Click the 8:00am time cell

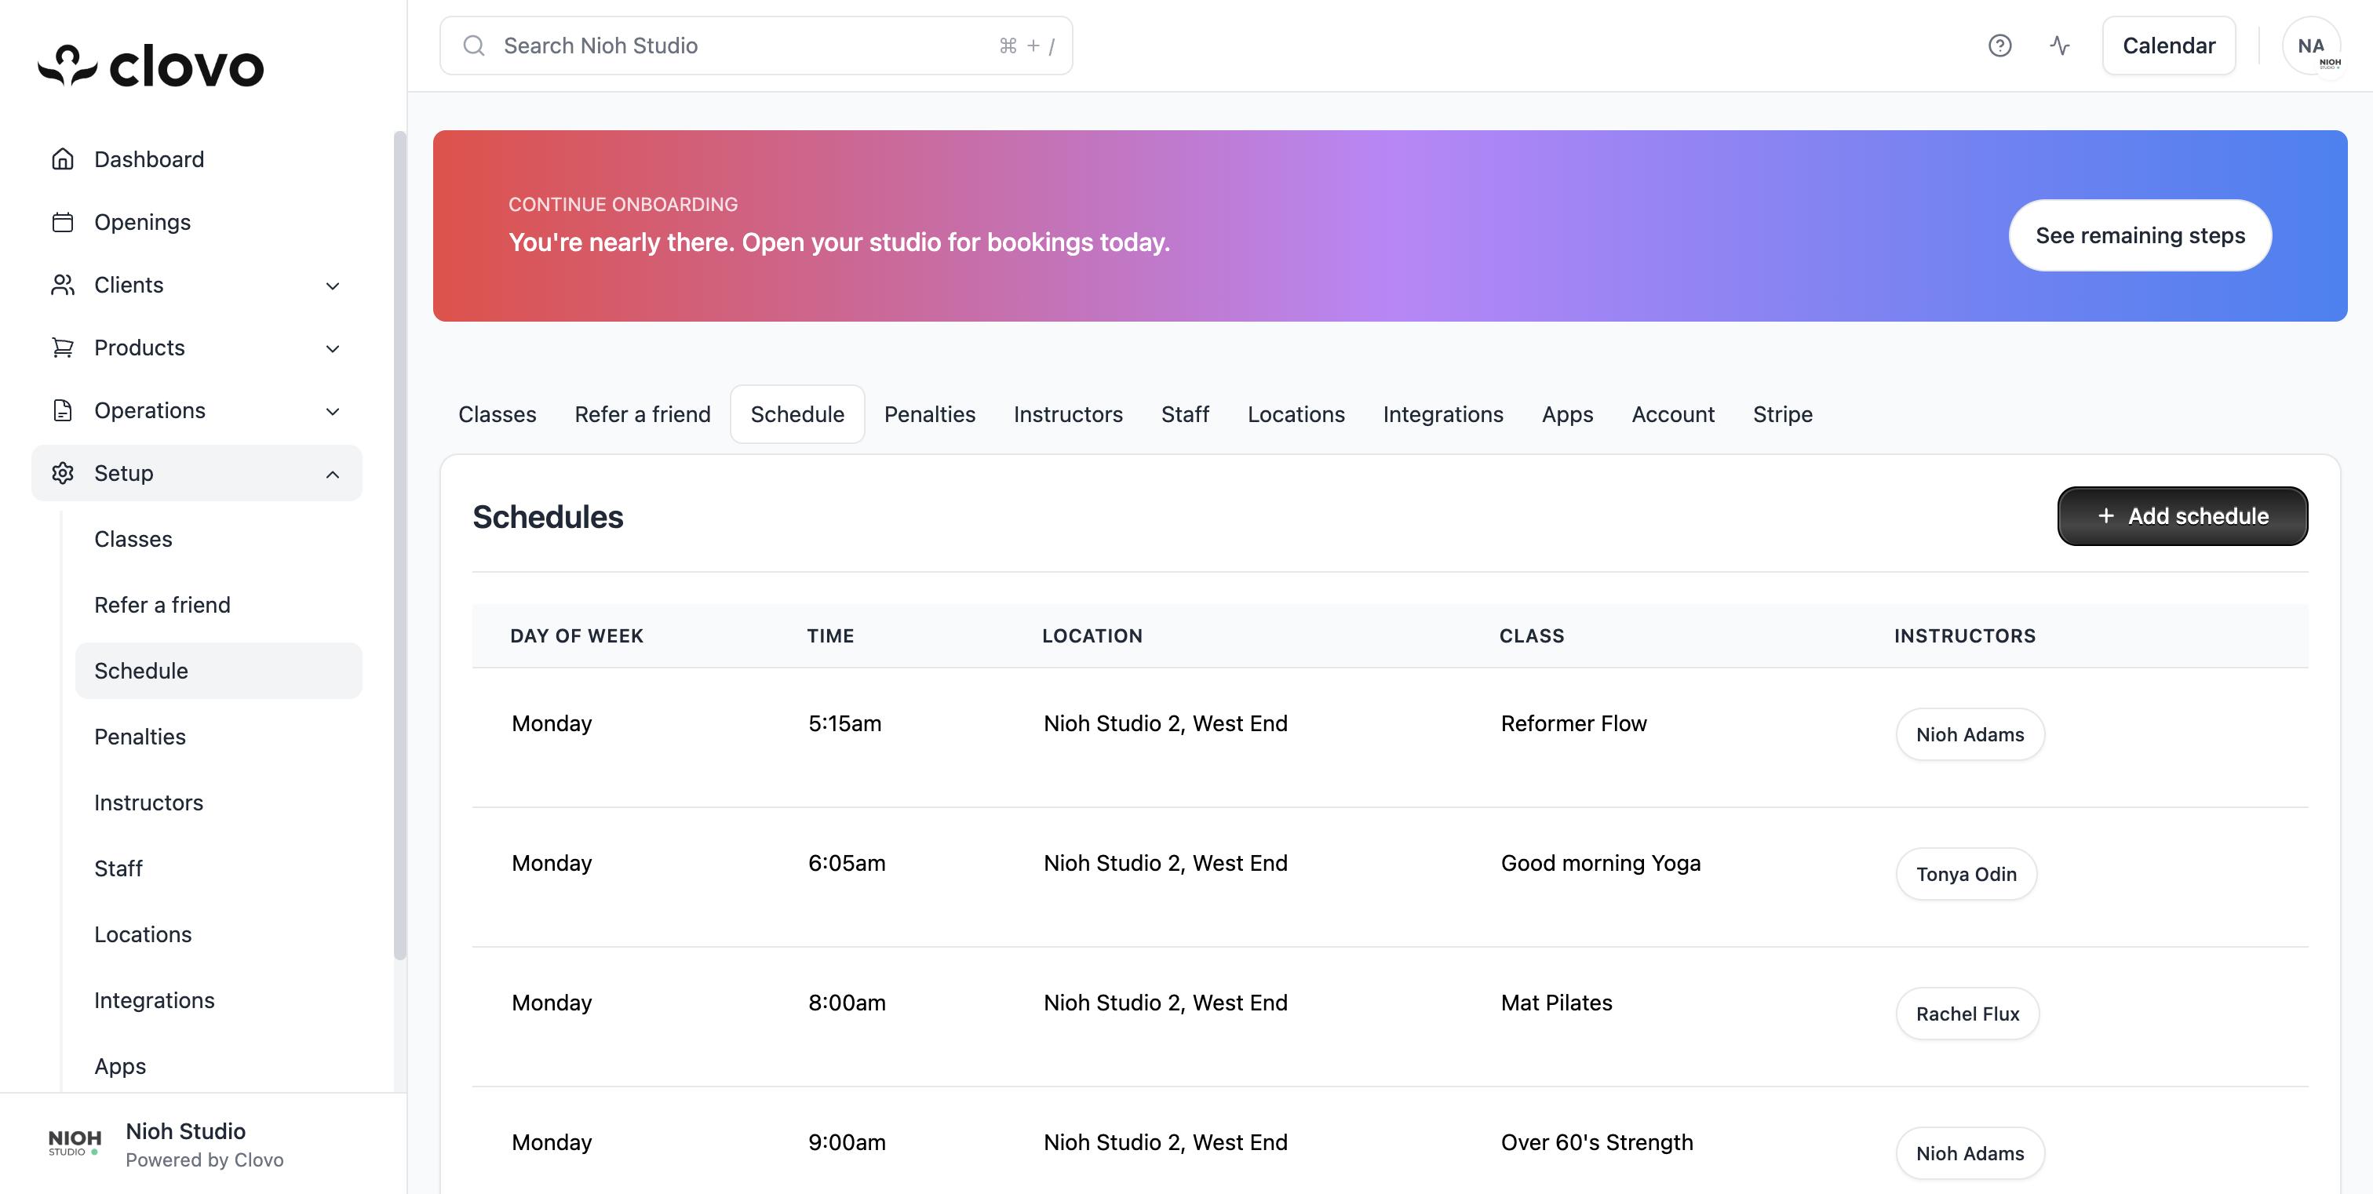click(847, 1003)
